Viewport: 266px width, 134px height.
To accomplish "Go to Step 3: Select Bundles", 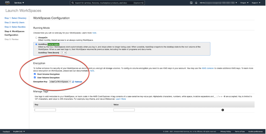I will tap(15, 27).
